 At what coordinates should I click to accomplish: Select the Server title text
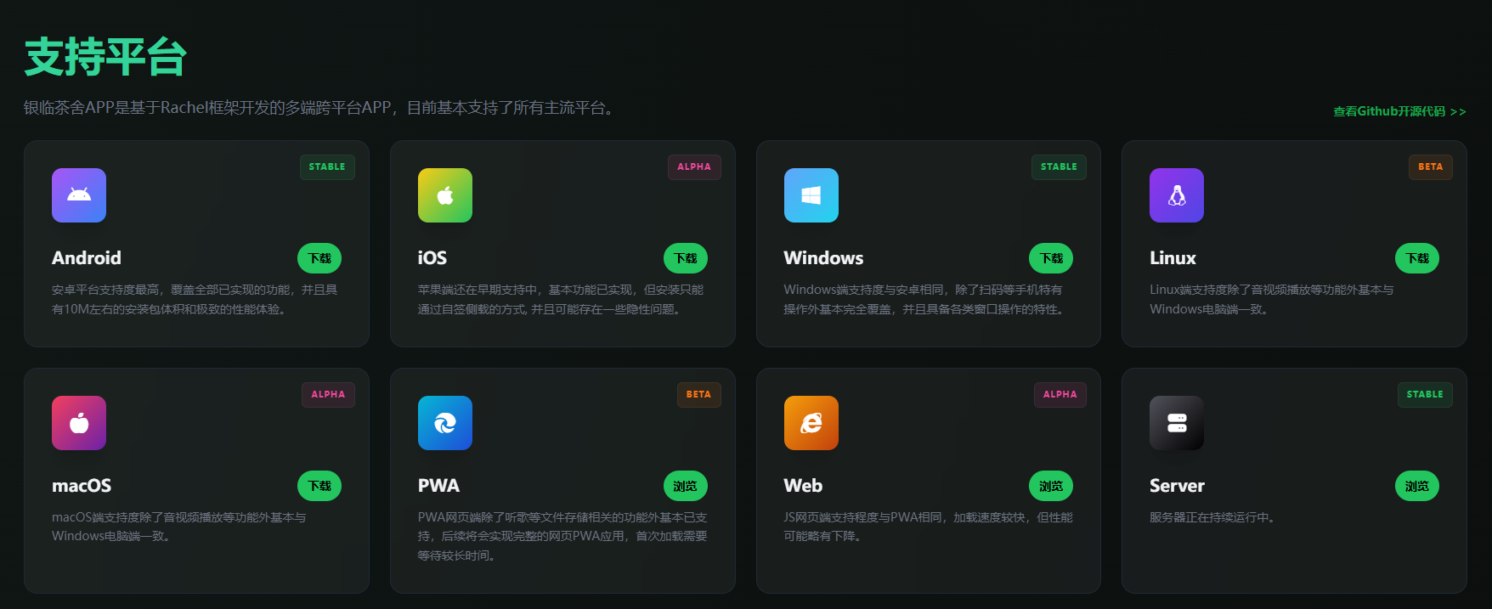1177,486
